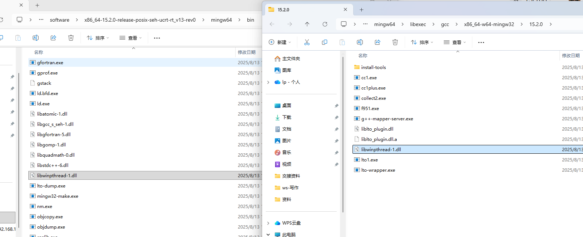The image size is (583, 237).
Task: Open the 文档 documents folder in the sidebar
Action: click(283, 129)
